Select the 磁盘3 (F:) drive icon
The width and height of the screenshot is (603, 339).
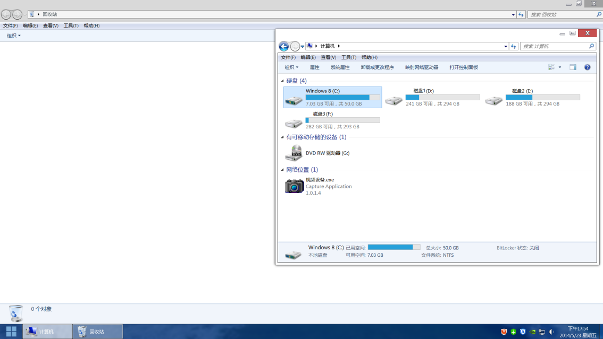tap(294, 123)
